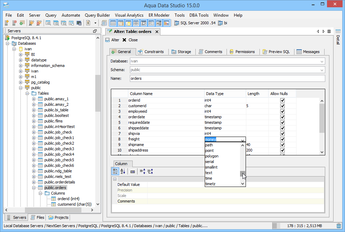The height and width of the screenshot is (232, 345).
Task: Click the collapse all icon in Column panel
Action: click(x=150, y=171)
